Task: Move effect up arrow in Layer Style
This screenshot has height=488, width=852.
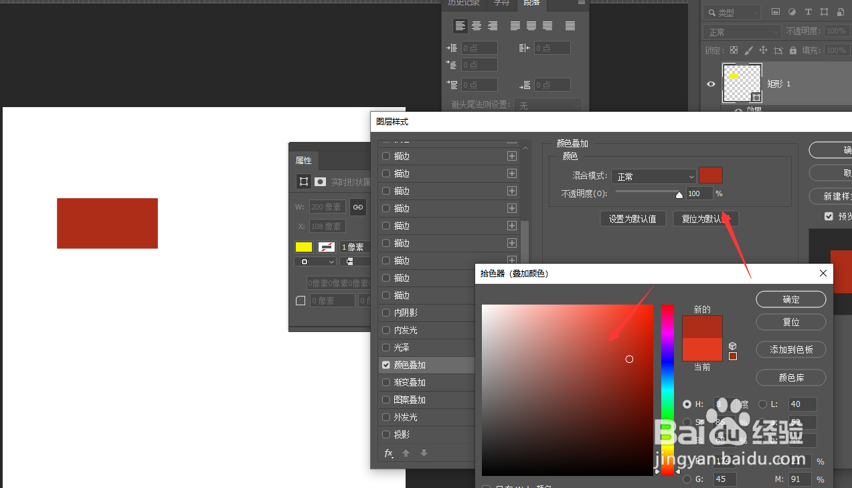Action: (x=406, y=453)
